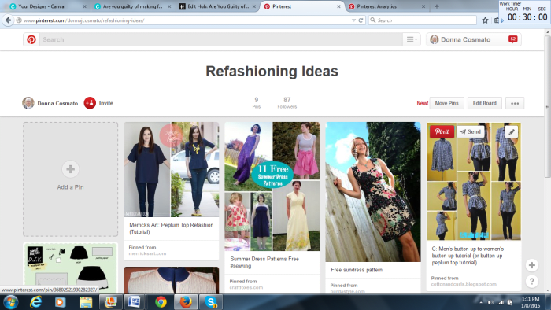Open Donna Cosmato profile in header
Image resolution: width=551 pixels, height=310 pixels.
coord(466,39)
